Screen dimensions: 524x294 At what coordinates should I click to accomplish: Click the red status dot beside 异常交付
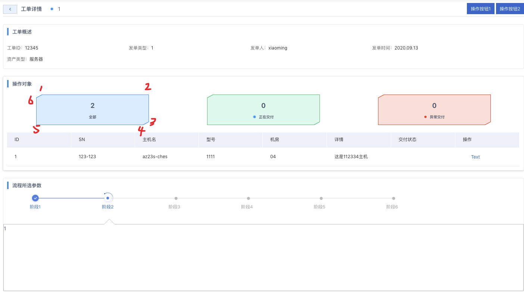426,116
